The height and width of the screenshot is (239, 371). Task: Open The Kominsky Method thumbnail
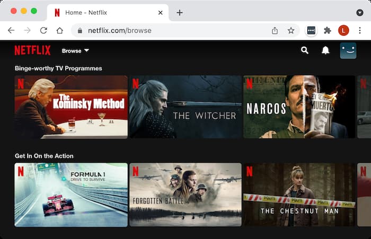71,107
